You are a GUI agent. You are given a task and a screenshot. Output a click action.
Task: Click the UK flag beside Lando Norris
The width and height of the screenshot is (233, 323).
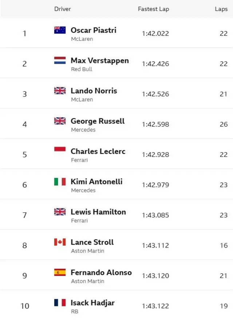(x=60, y=91)
